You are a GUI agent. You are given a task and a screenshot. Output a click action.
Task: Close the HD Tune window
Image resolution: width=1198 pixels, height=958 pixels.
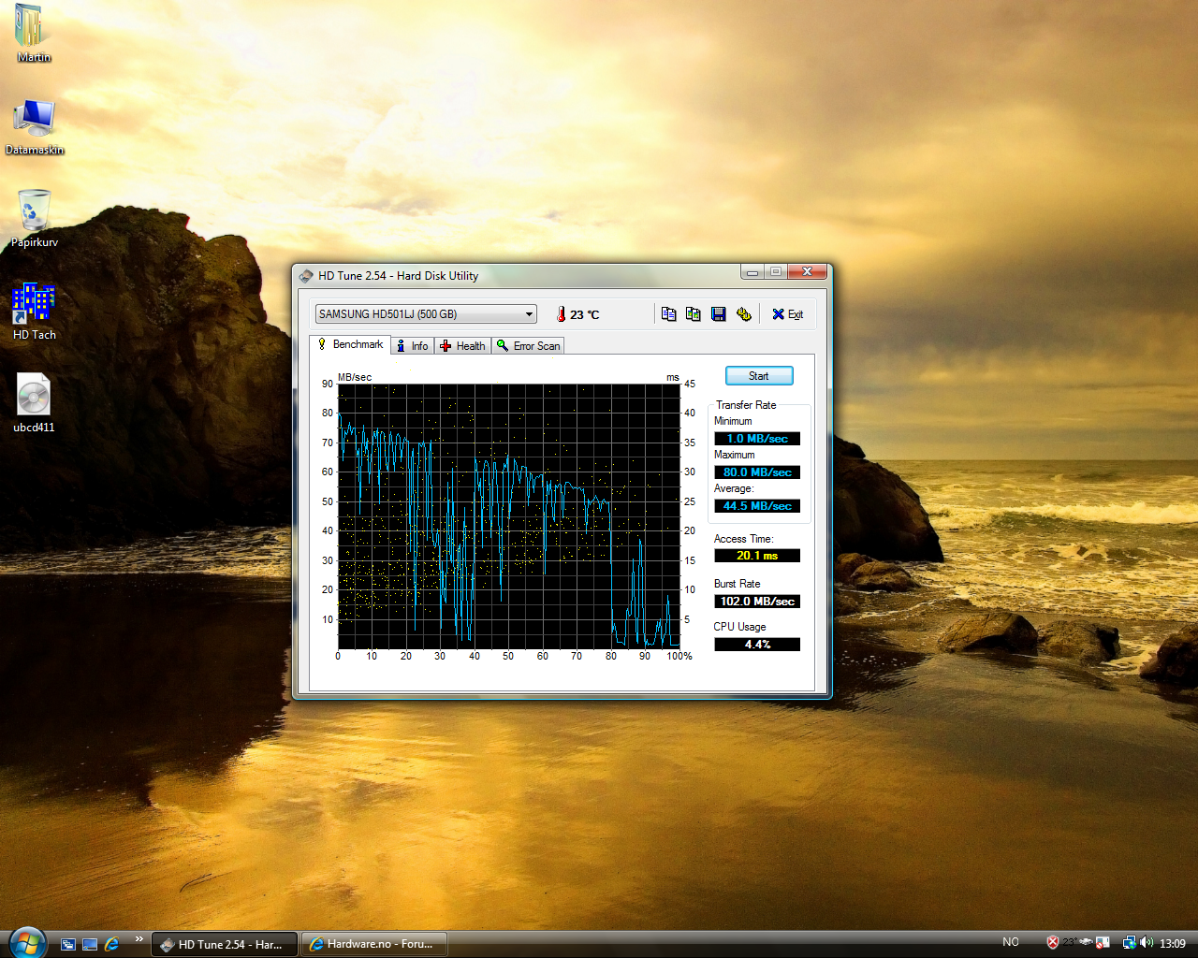(x=807, y=272)
